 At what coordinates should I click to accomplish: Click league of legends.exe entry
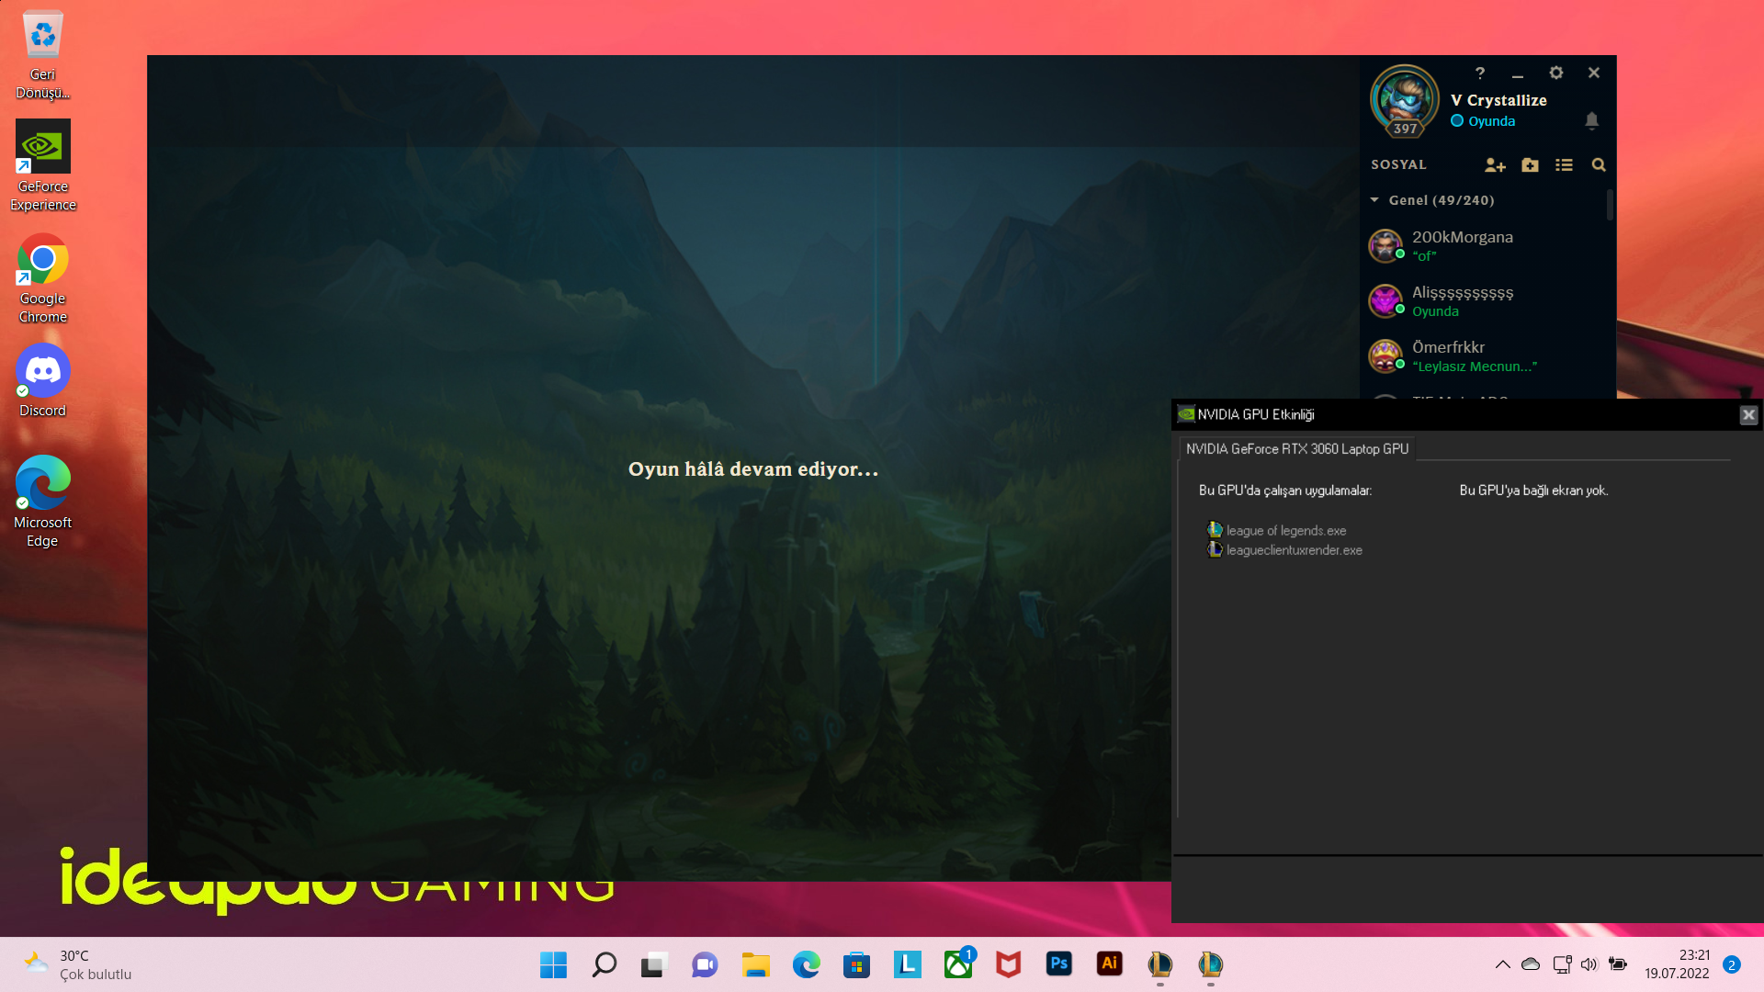click(1277, 530)
